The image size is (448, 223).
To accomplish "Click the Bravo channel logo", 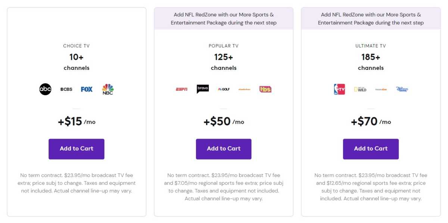I will pos(203,89).
